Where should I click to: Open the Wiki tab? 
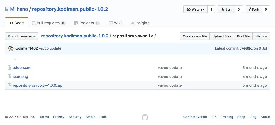click(115, 23)
